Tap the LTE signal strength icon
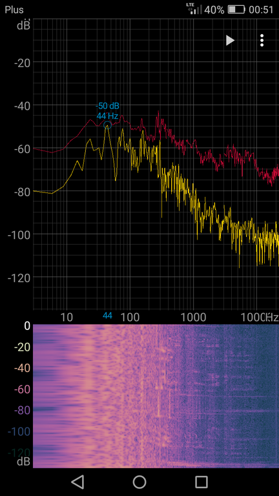 point(194,8)
